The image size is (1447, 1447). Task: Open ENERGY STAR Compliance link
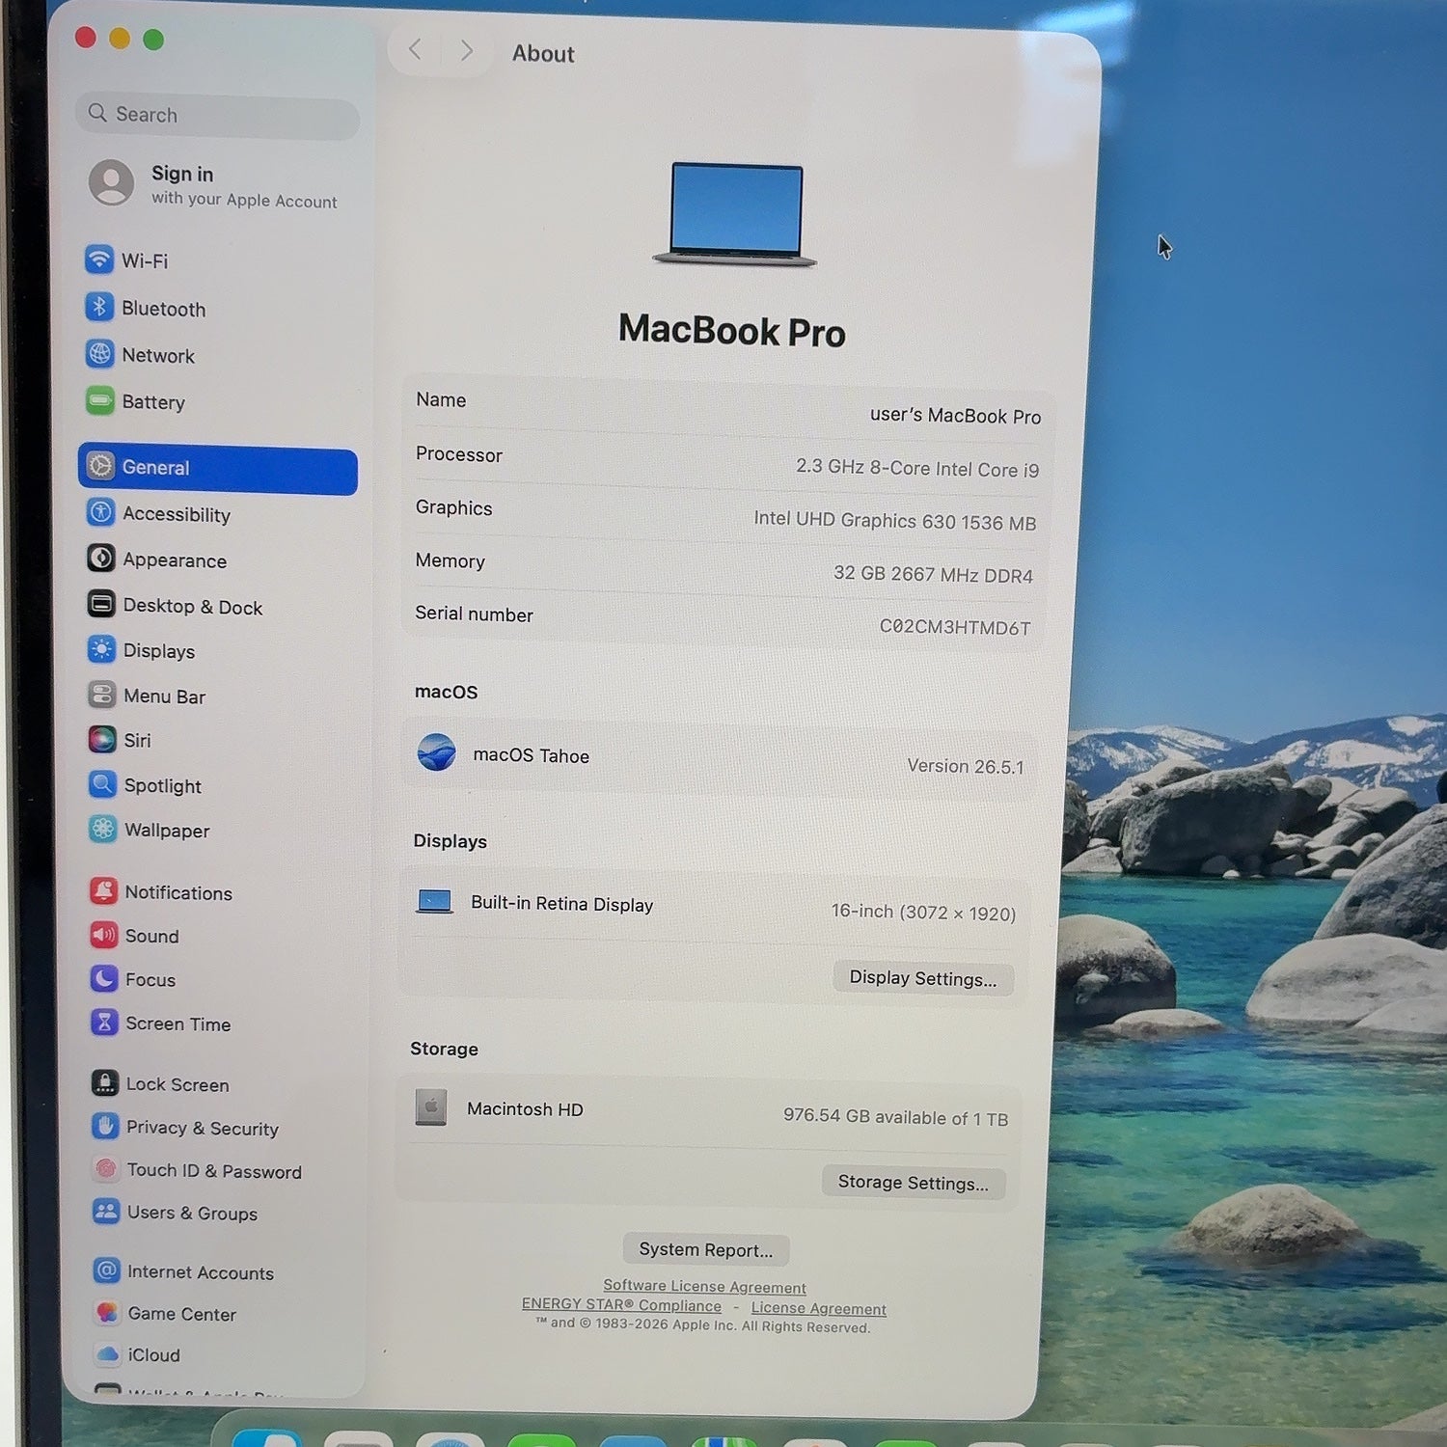pyautogui.click(x=621, y=1304)
